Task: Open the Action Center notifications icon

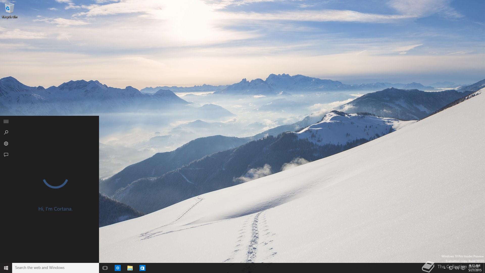Action: tap(463, 268)
